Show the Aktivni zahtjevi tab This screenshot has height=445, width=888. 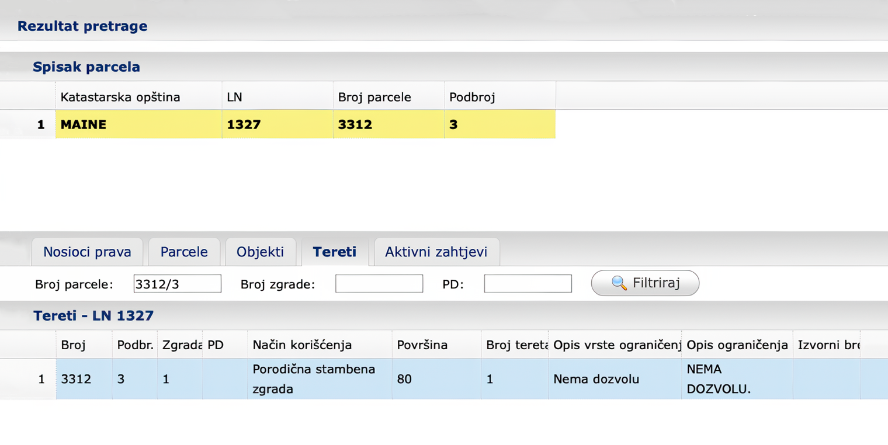click(x=436, y=252)
